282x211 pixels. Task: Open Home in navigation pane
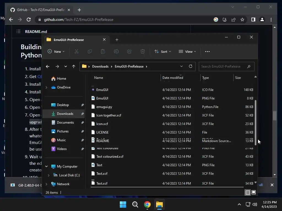pos(61,79)
